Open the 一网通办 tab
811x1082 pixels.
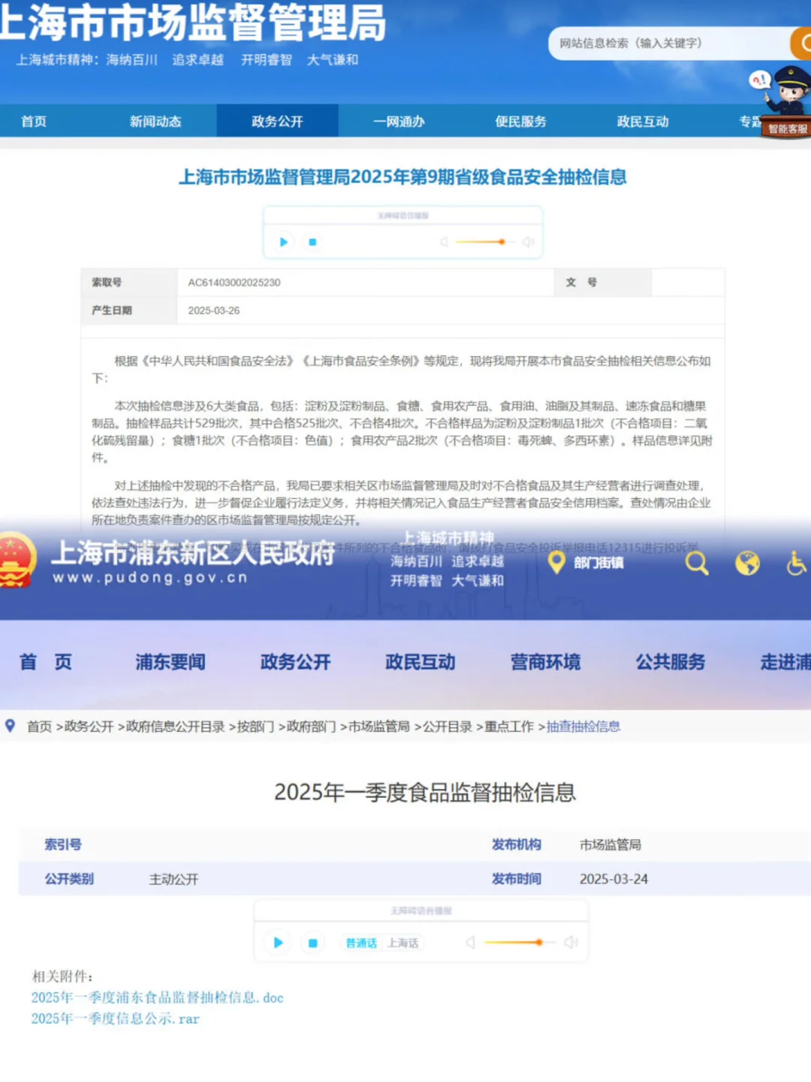pyautogui.click(x=399, y=121)
